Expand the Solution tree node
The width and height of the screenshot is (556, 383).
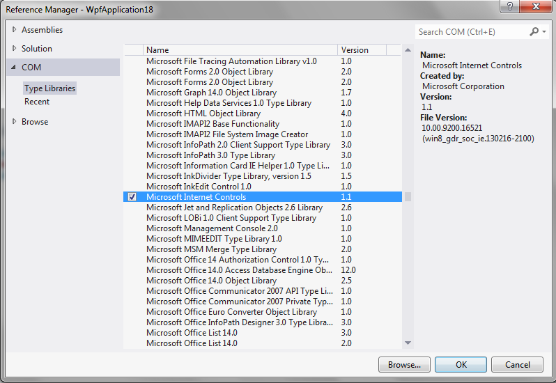click(14, 48)
